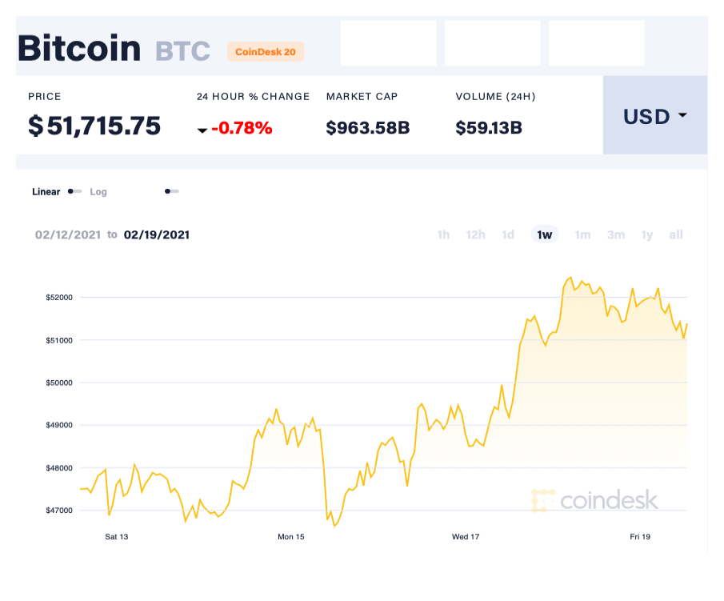Screen dimensions: 724x601
Task: Select the 12h time range
Action: (x=475, y=234)
